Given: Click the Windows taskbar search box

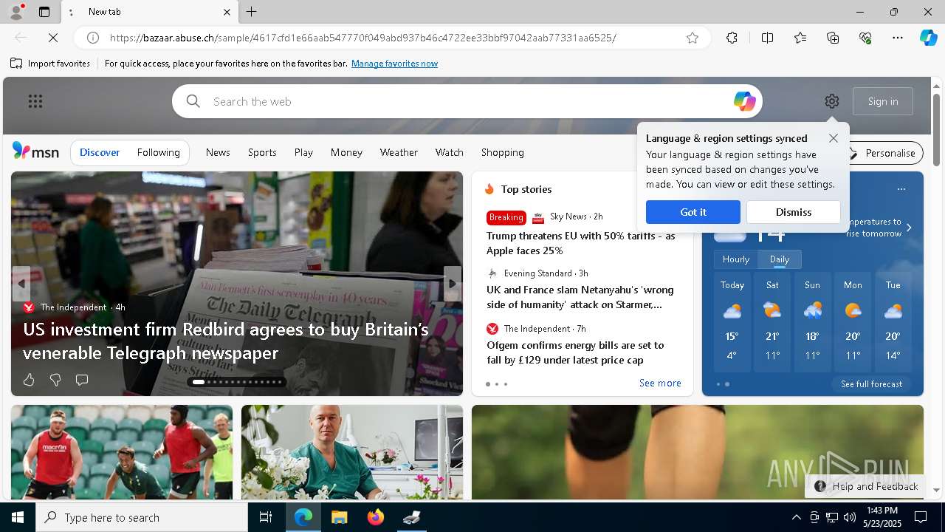Looking at the screenshot, I should [142, 518].
